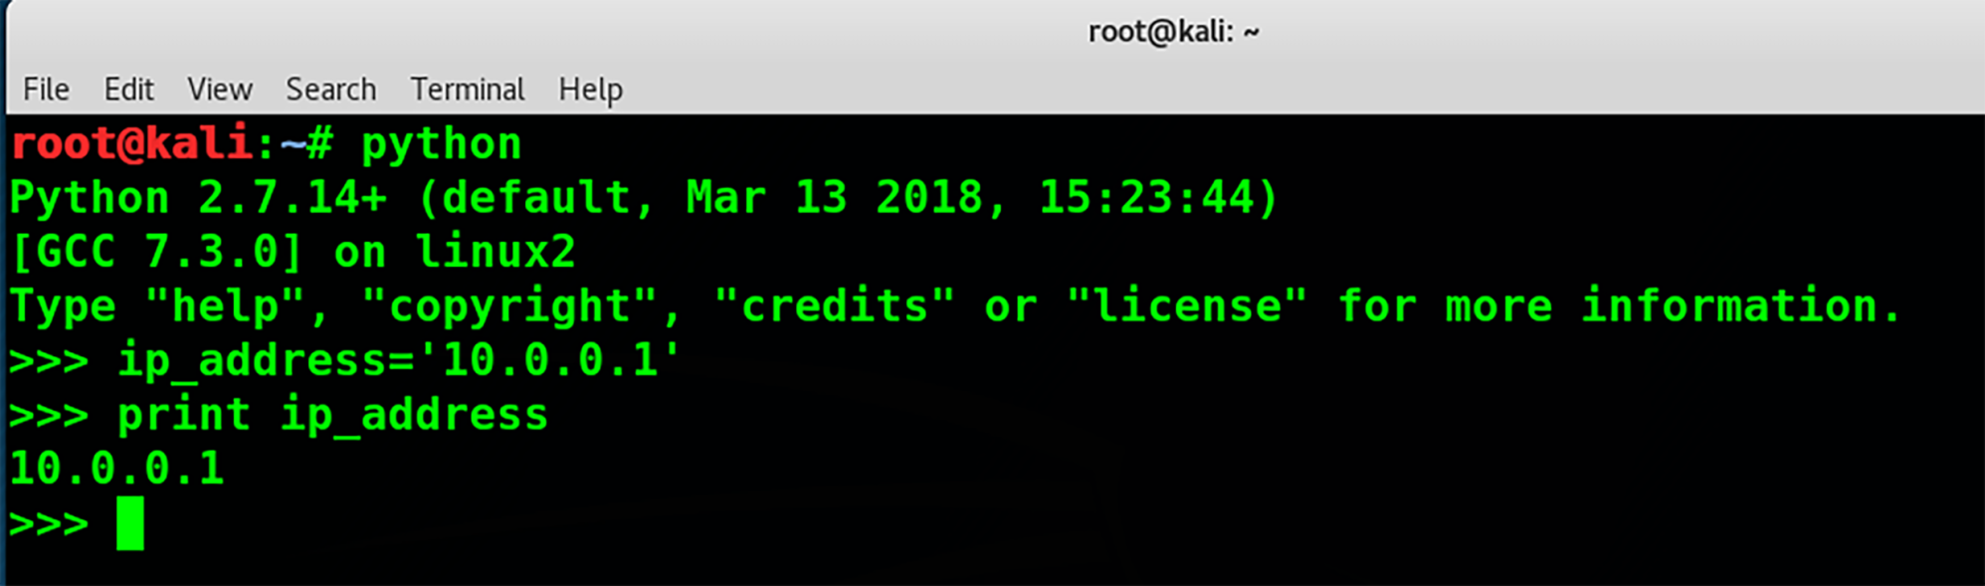Image resolution: width=1985 pixels, height=586 pixels.
Task: Click the word "help" in info line
Action: coord(225,306)
